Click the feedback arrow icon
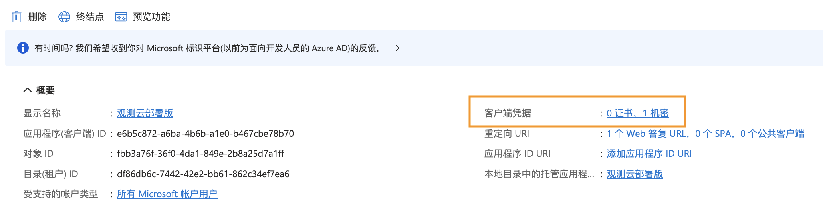The width and height of the screenshot is (823, 204). coord(395,48)
